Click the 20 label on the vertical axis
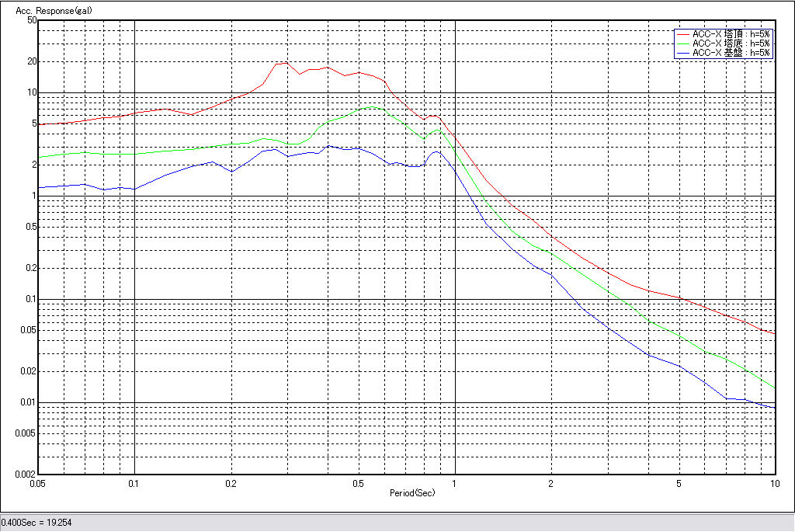The image size is (795, 532). [32, 61]
